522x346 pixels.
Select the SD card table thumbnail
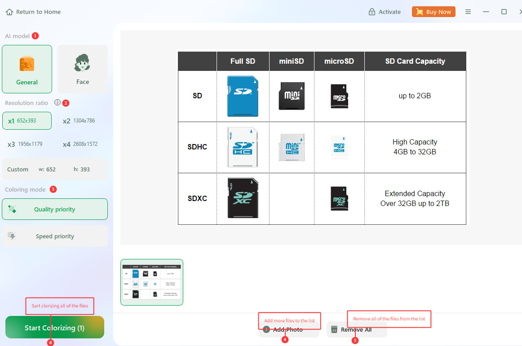coord(152,282)
